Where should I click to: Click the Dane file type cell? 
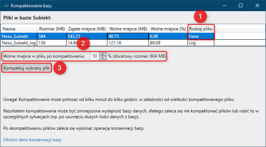(201, 36)
